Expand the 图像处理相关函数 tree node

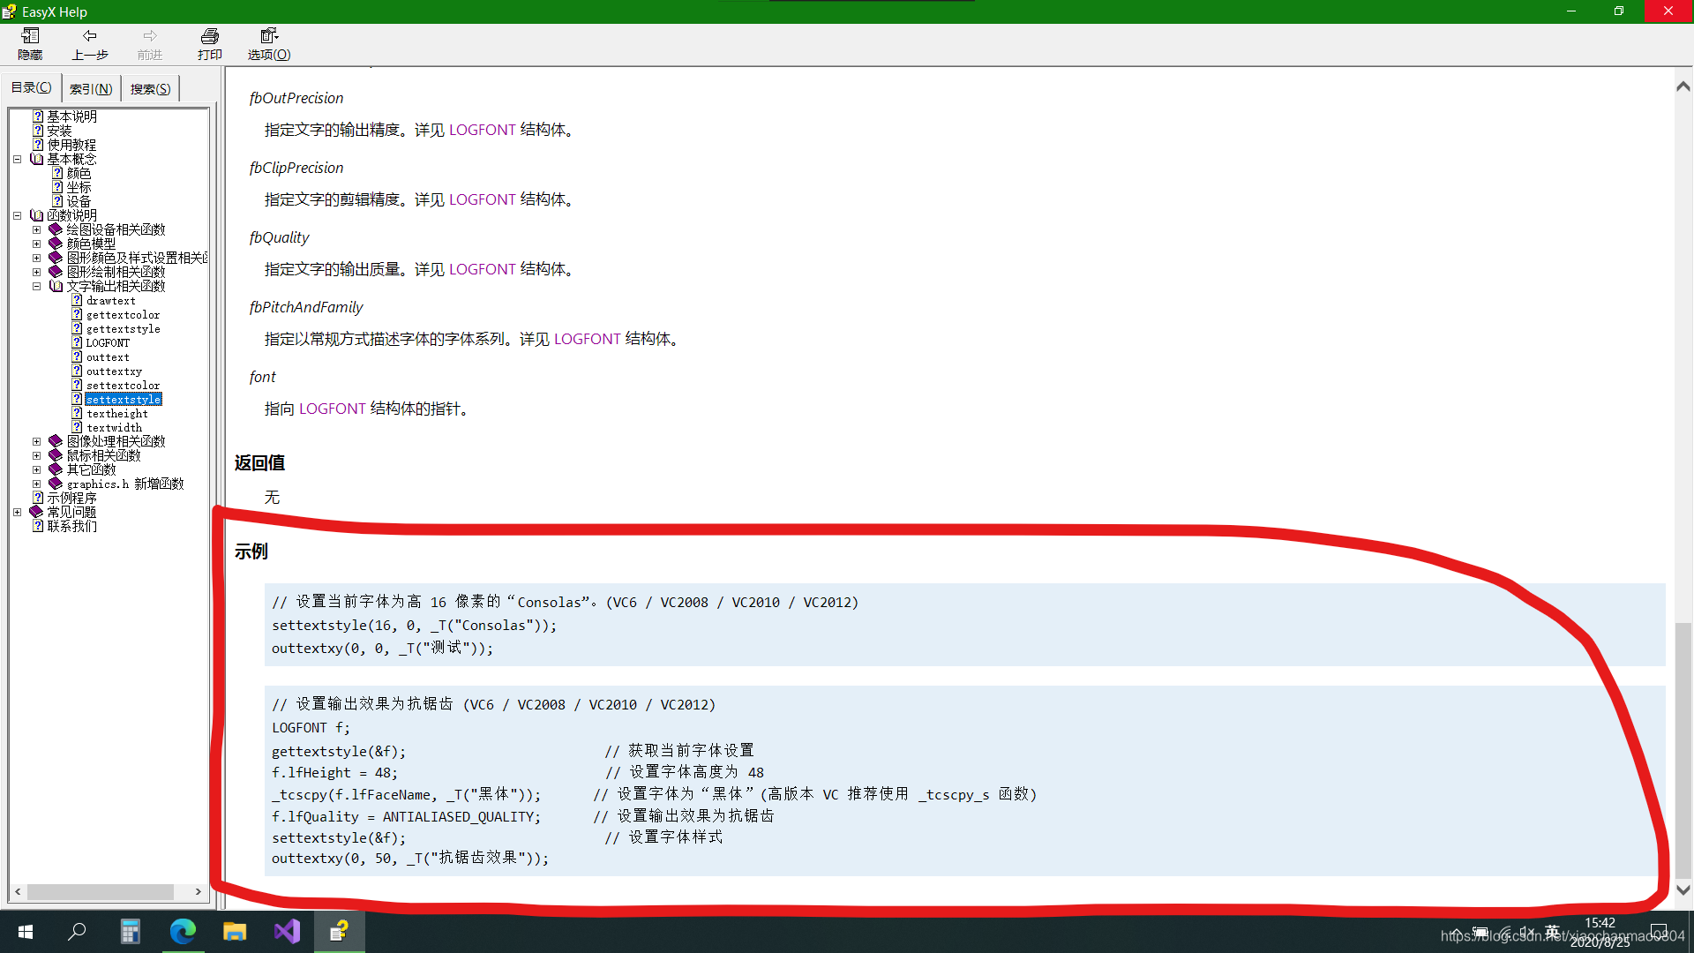[x=36, y=440]
